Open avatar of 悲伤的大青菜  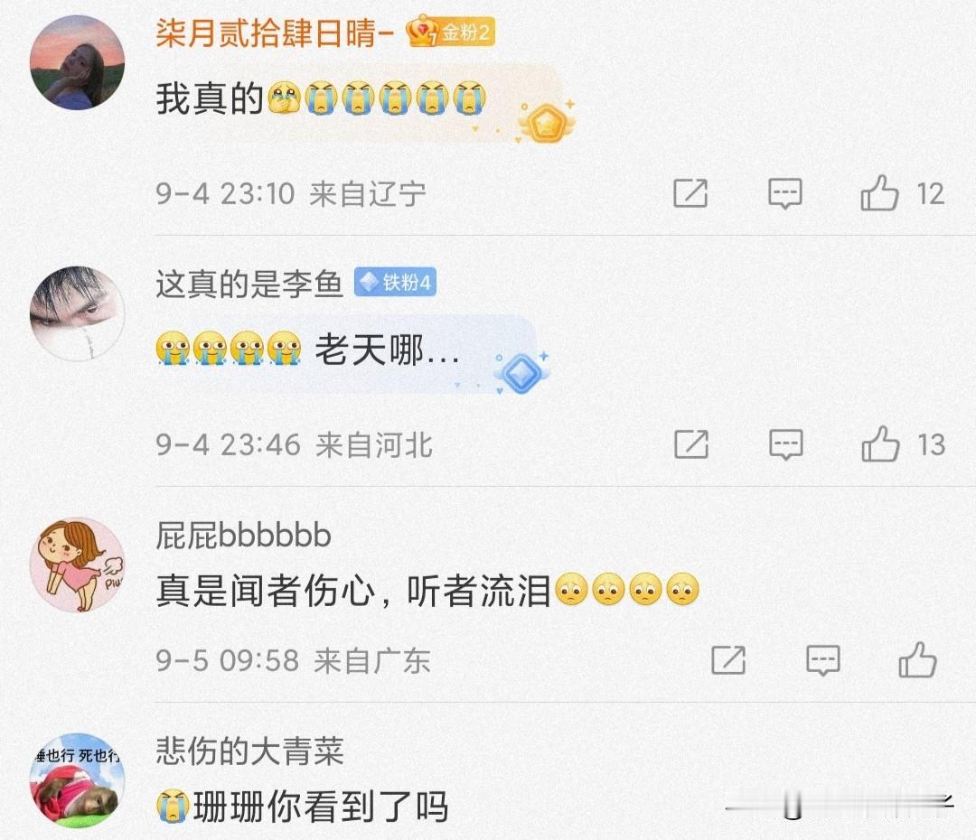coord(77,781)
